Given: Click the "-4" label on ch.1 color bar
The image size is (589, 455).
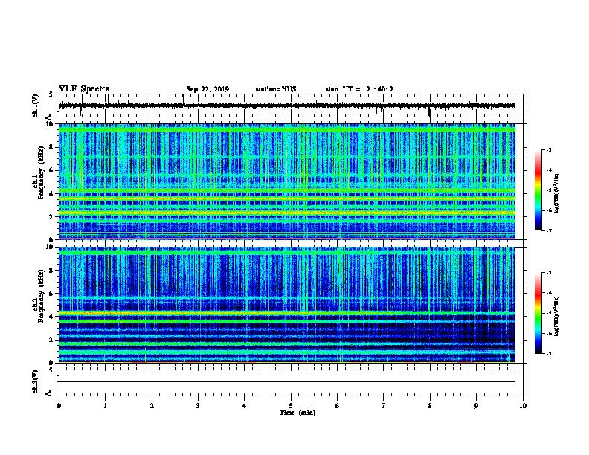Looking at the screenshot, I should pos(548,170).
